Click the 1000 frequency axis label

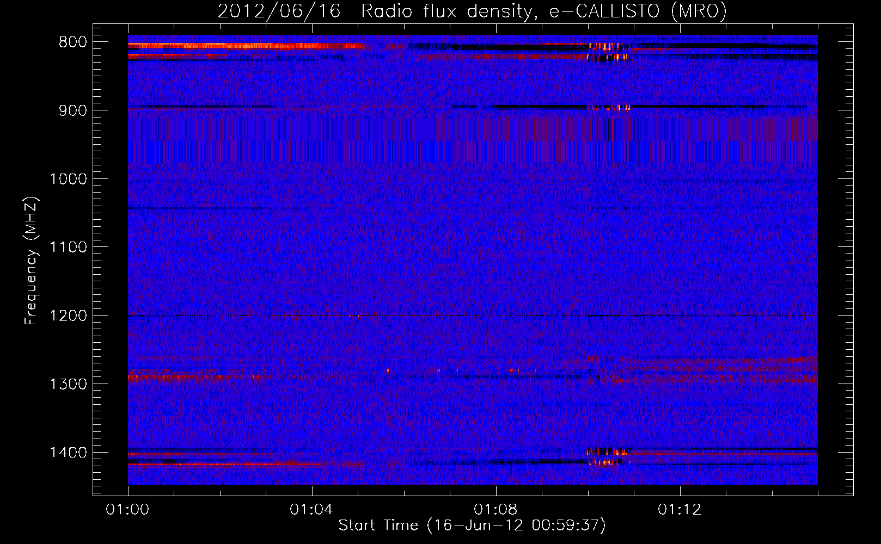[x=68, y=179]
